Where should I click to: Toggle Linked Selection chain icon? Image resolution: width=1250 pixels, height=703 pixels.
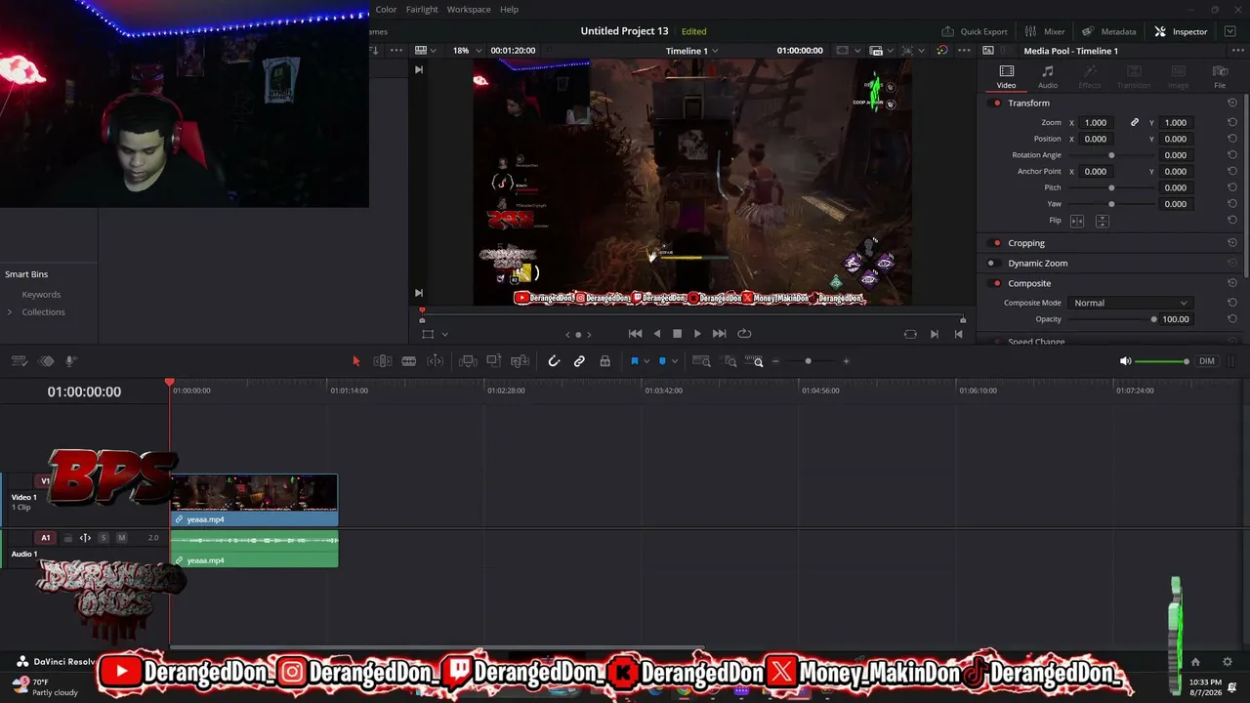click(579, 361)
